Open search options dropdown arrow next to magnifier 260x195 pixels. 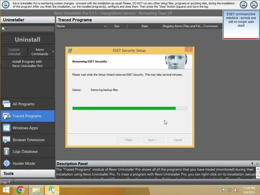coord(6,29)
